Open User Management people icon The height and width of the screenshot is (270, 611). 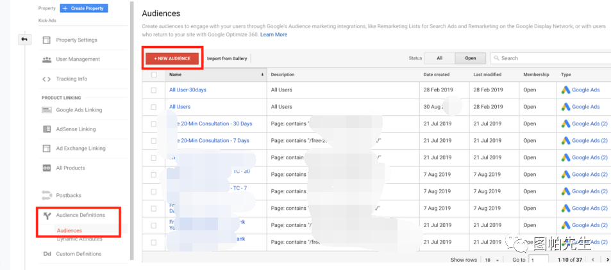46,60
